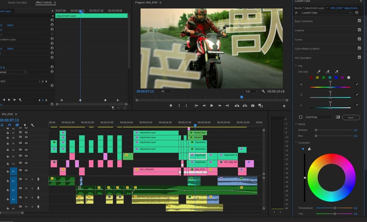Enable the Color/Gray mask view checkbox

tap(301, 117)
